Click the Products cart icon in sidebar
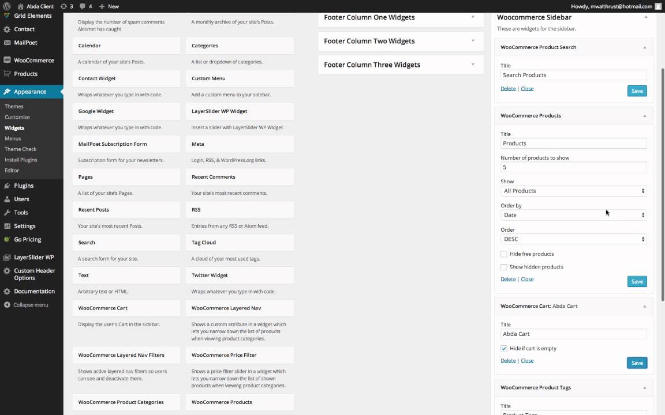665x415 pixels. pos(7,74)
